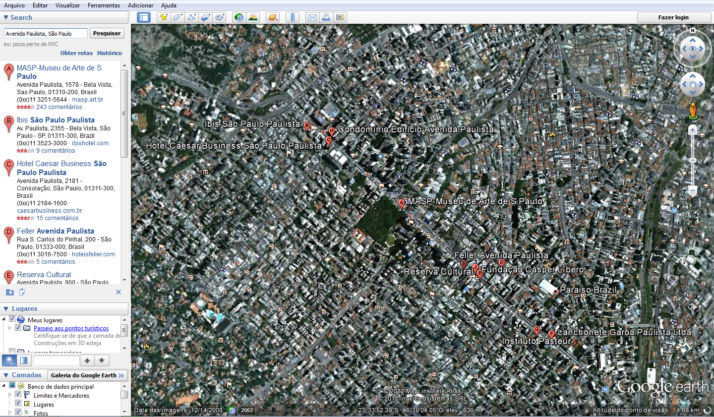Viewport: 714px width, 417px height.
Task: Click the Pesquisar button
Action: pyautogui.click(x=107, y=33)
